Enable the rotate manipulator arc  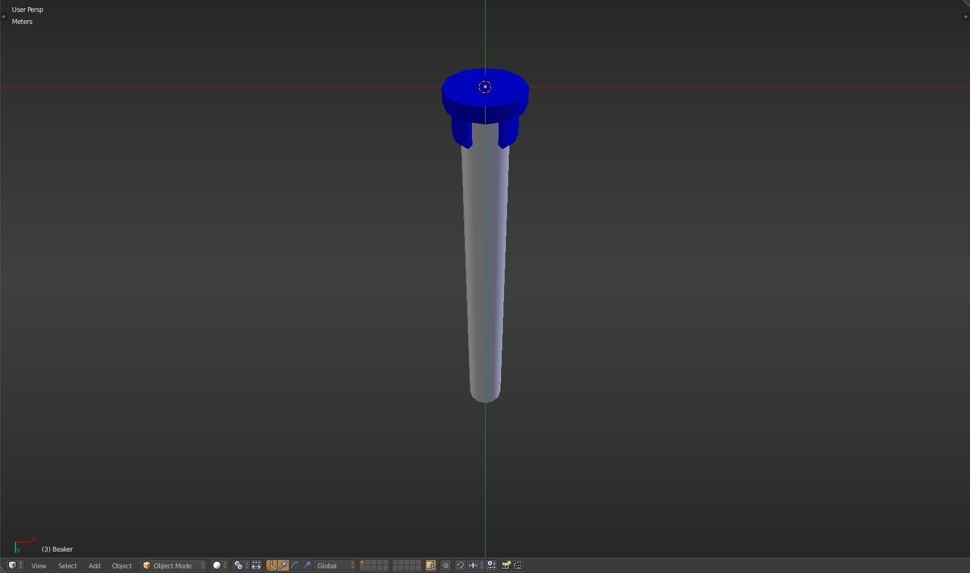295,565
